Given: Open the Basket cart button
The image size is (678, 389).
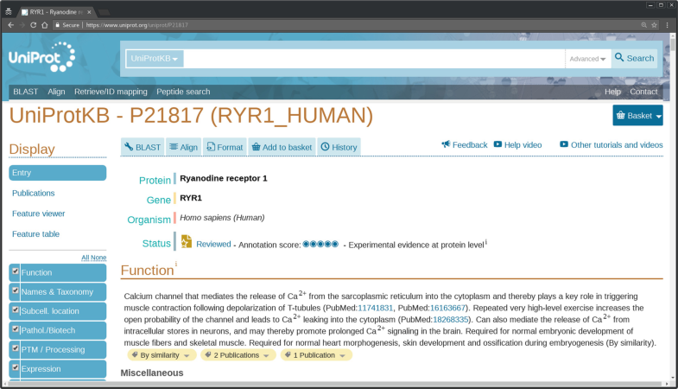Looking at the screenshot, I should click(637, 116).
